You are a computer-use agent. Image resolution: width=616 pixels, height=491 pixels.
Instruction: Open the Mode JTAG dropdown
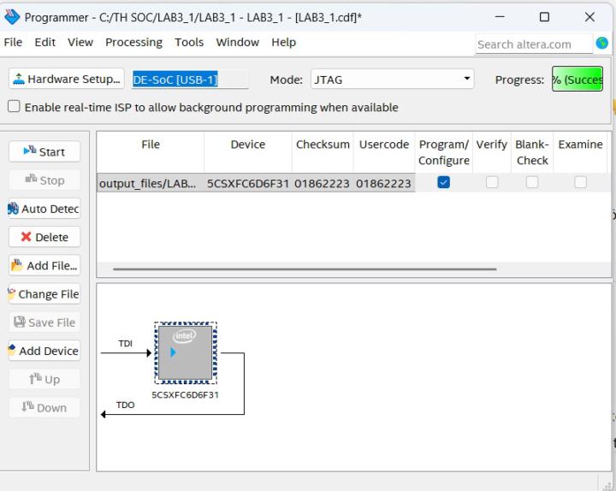point(392,80)
